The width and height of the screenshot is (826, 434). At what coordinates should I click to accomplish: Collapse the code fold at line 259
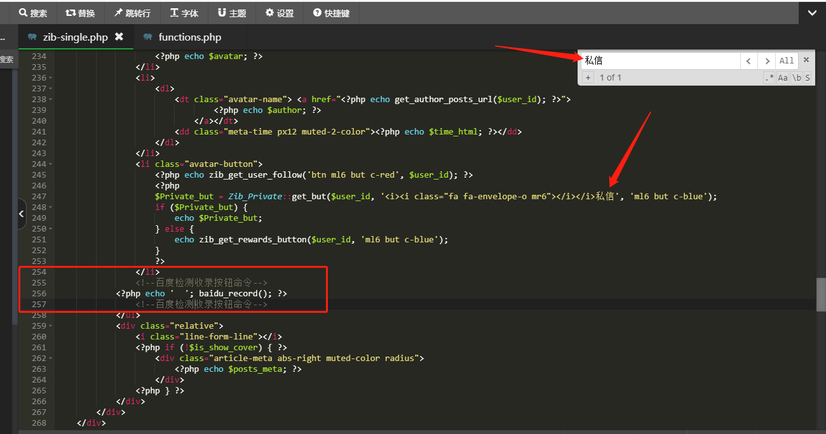(x=51, y=326)
